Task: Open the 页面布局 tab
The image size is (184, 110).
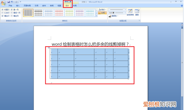Action: pyautogui.click(x=27, y=5)
